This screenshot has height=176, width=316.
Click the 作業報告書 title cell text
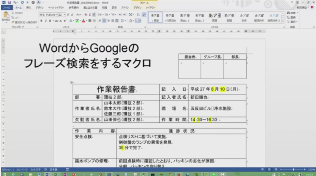(x=116, y=89)
